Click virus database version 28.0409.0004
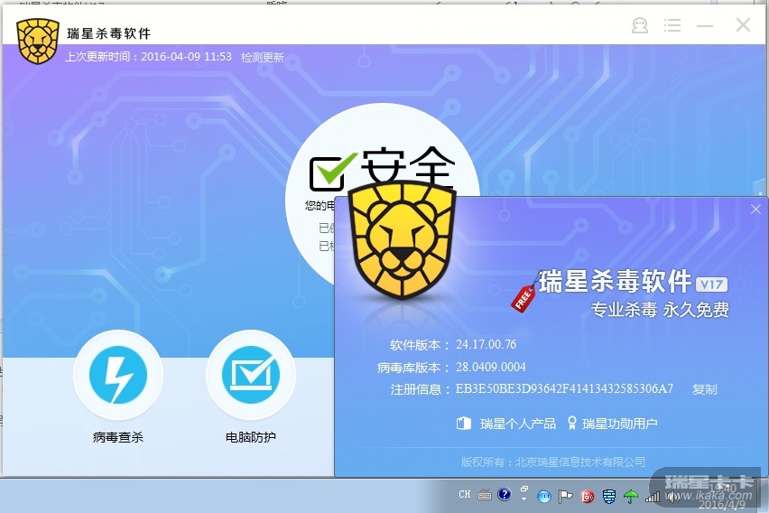This screenshot has width=769, height=513. click(x=490, y=367)
